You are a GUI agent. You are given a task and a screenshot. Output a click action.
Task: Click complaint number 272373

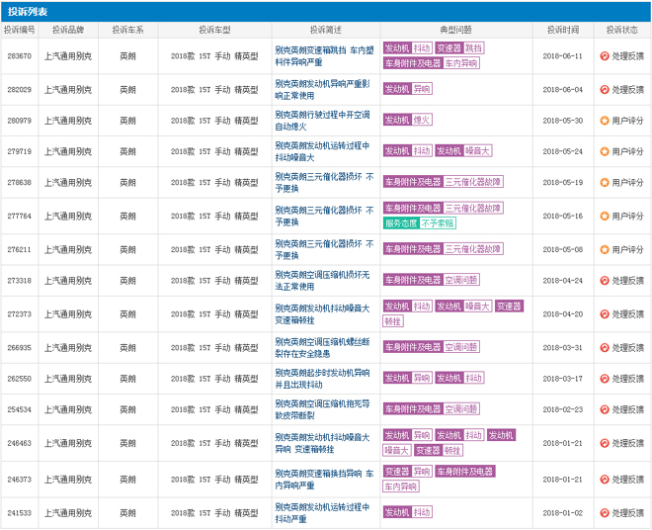(x=20, y=314)
